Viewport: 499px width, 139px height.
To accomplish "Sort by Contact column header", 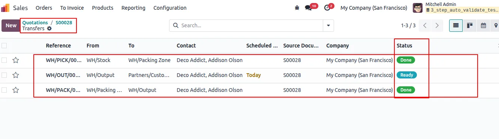I will point(186,46).
